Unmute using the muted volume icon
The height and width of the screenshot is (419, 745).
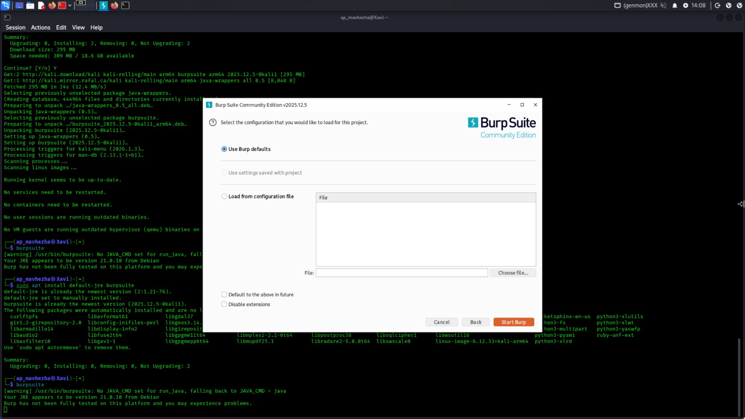663,5
